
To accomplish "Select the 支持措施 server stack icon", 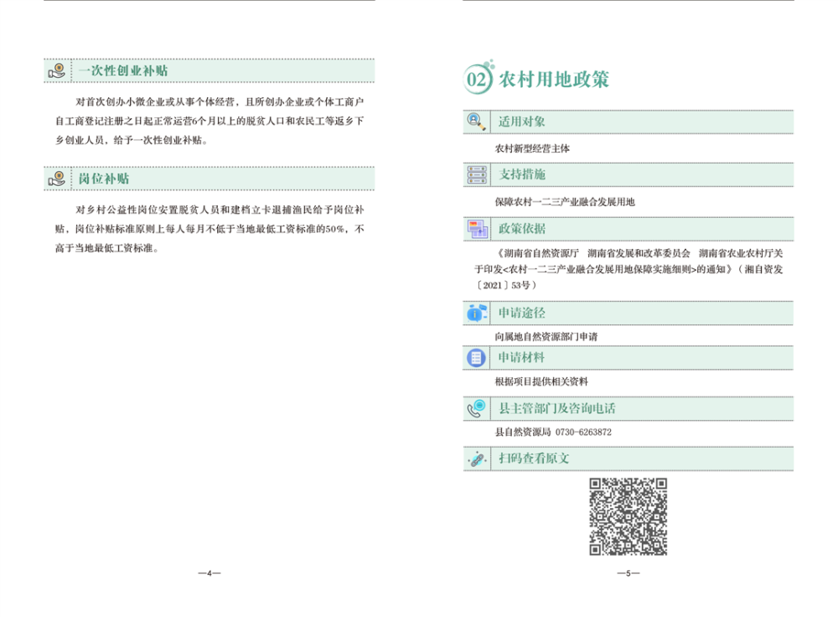I will [476, 174].
